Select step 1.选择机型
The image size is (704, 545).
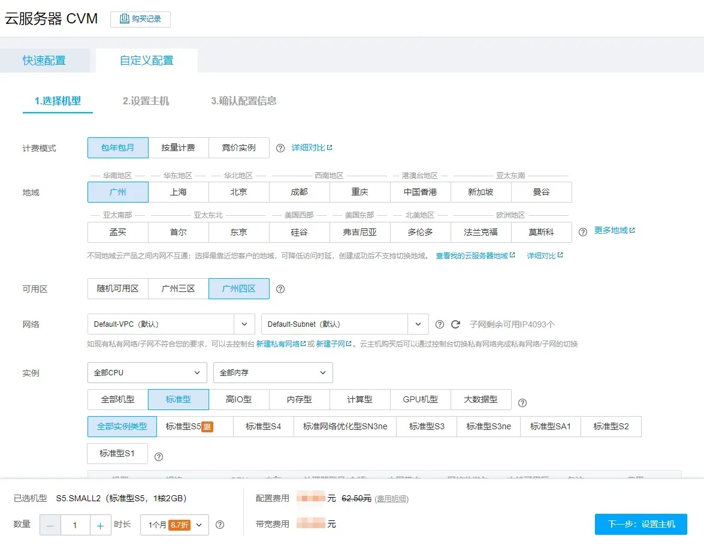click(x=58, y=101)
